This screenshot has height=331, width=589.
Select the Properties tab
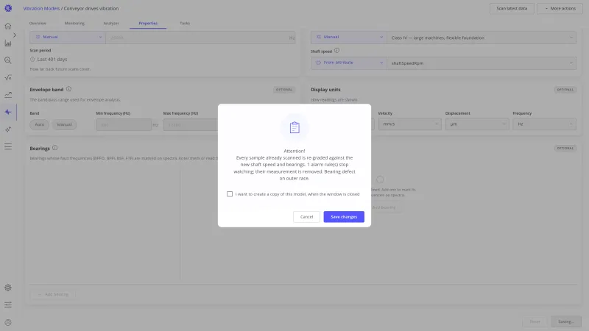(148, 24)
